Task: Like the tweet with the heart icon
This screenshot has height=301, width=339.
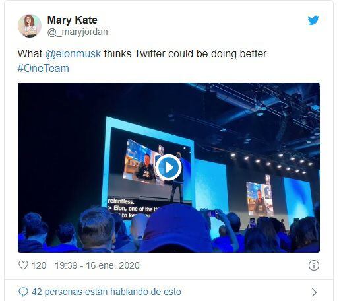Action: [23, 265]
